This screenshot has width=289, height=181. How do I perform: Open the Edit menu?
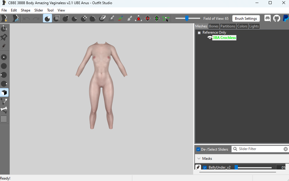14,10
